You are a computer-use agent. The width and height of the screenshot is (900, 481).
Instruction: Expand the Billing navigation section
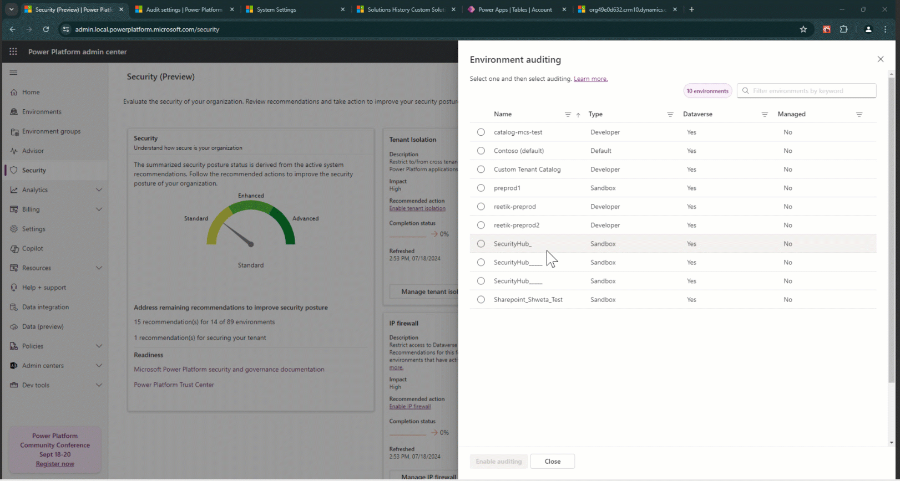[99, 209]
